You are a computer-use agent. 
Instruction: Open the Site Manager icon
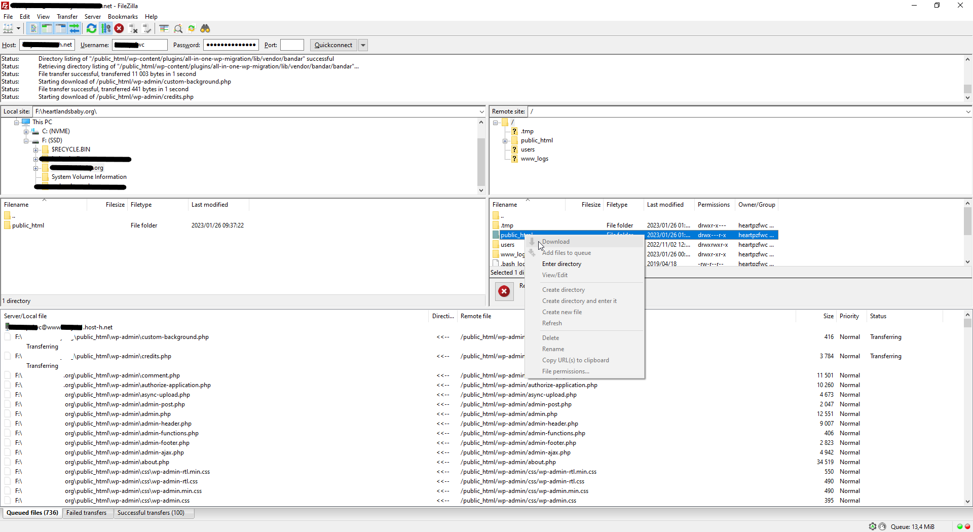coord(8,29)
